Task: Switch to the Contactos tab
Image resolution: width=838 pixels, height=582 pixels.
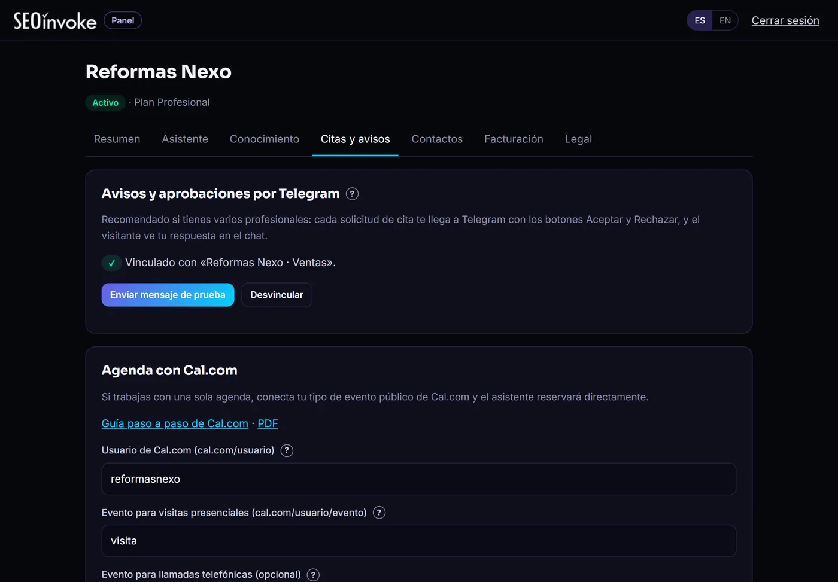Action: click(437, 139)
